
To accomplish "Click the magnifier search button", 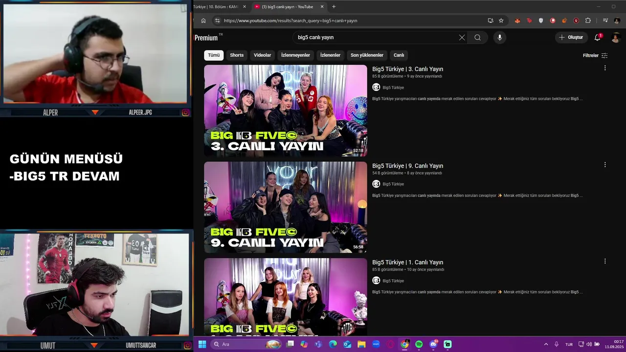I will (x=477, y=37).
